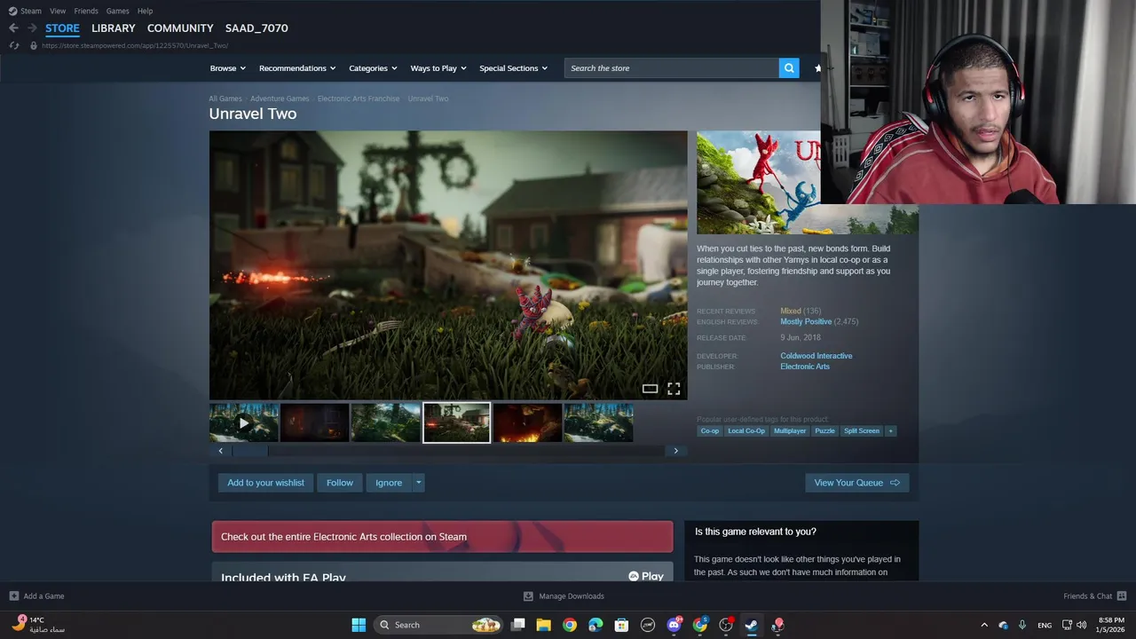Viewport: 1136px width, 639px height.
Task: Click the left arrow of thumbnail strip
Action: coord(220,451)
